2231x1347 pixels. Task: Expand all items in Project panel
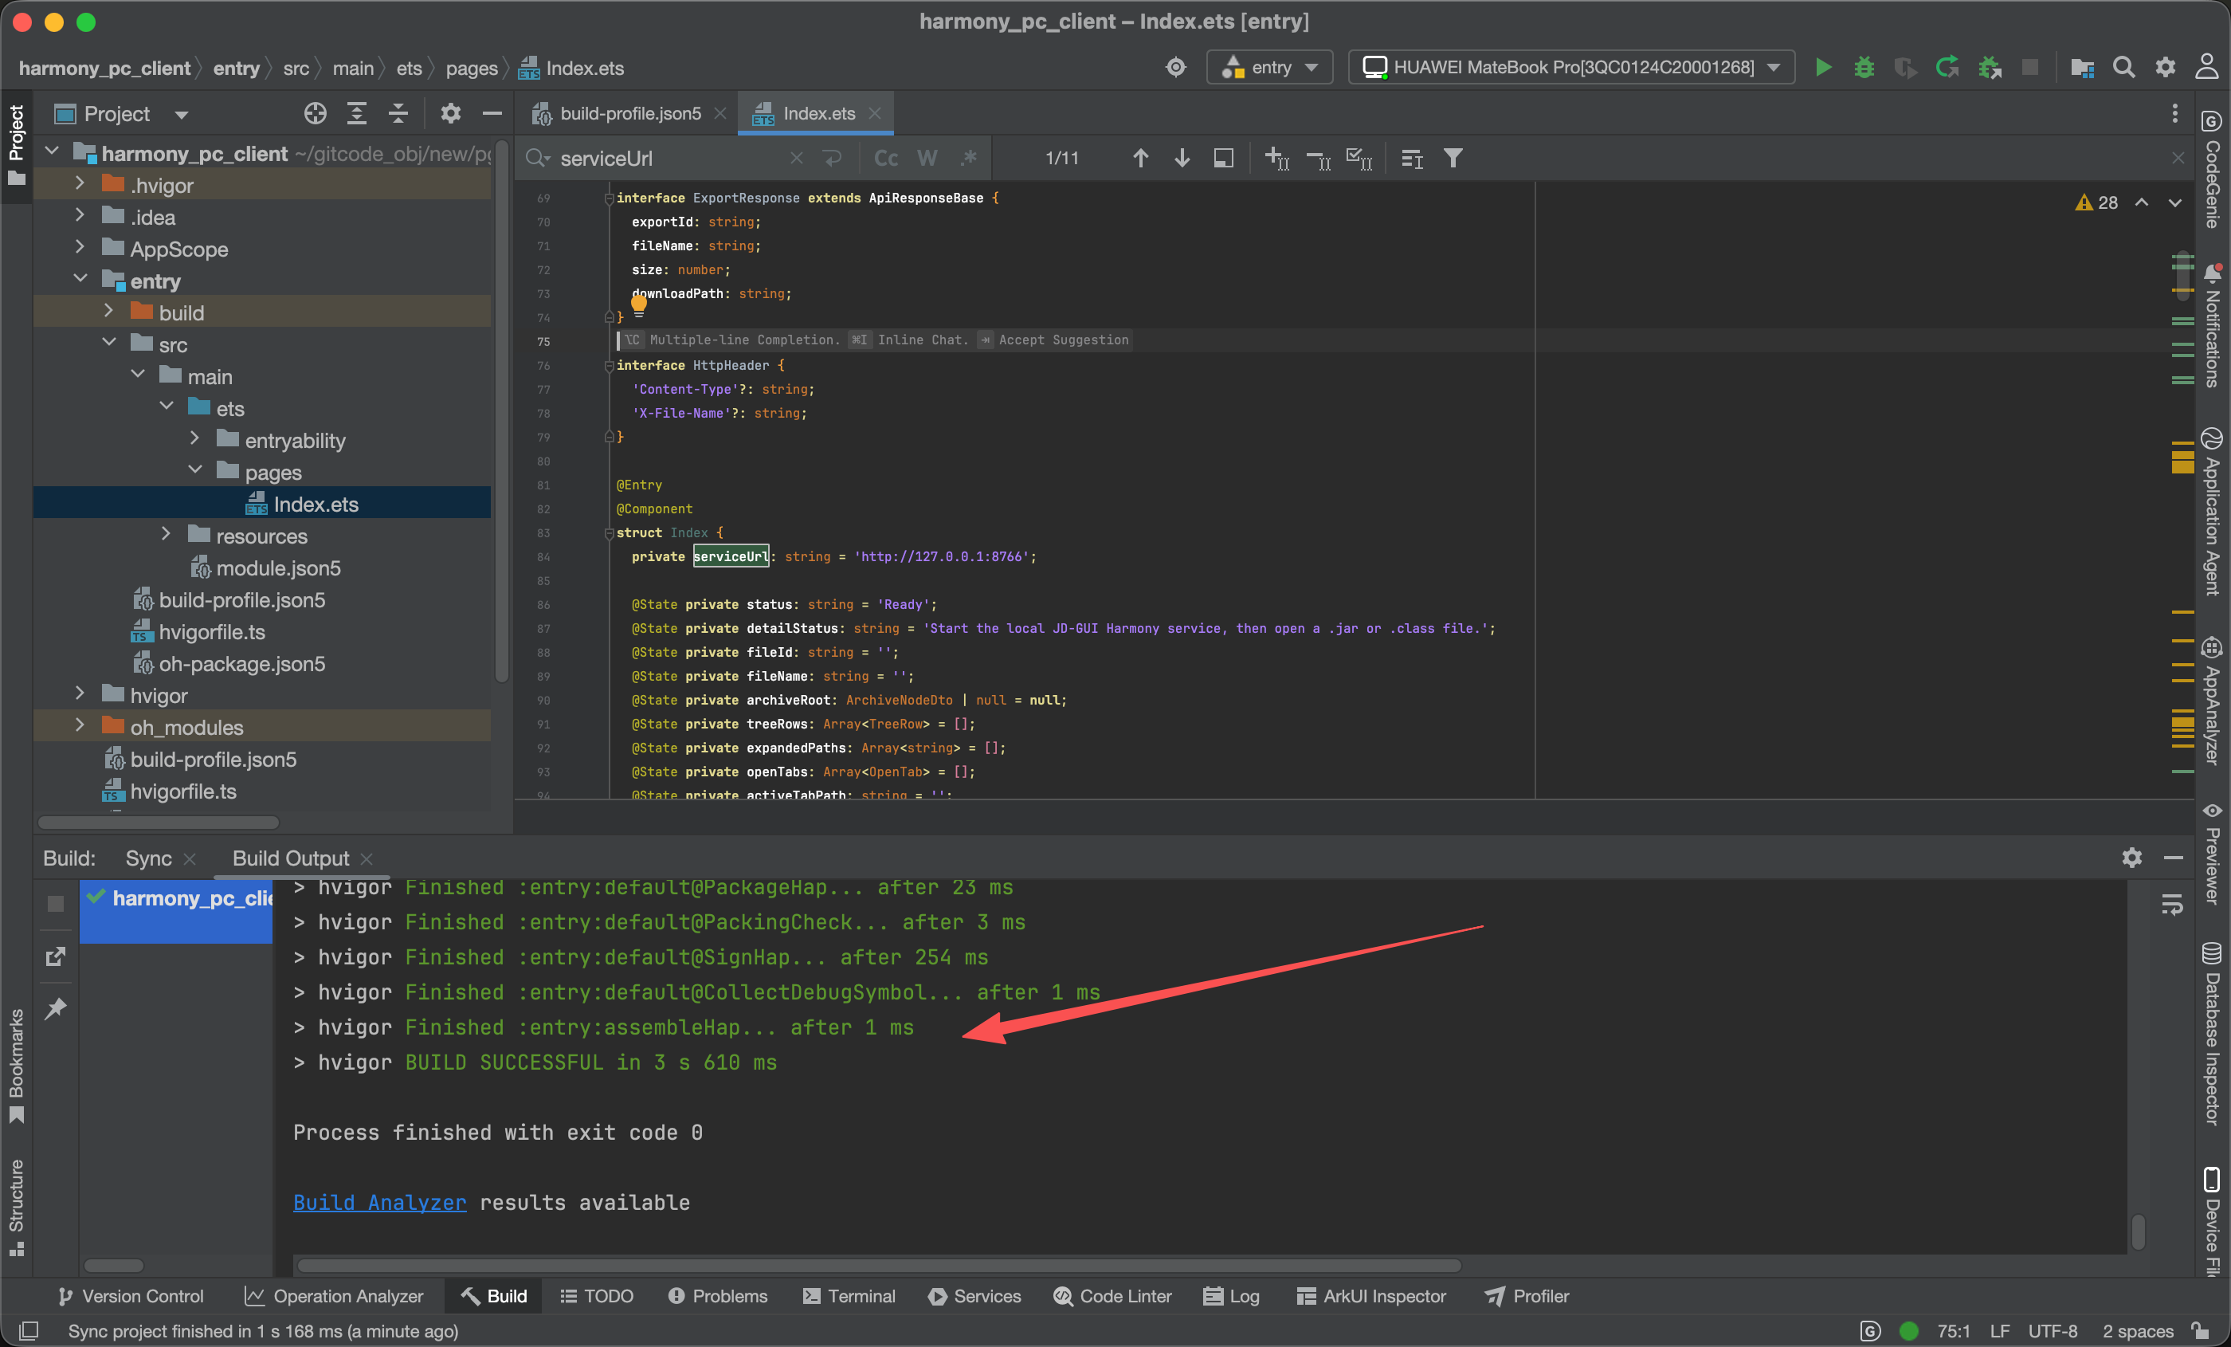[357, 113]
